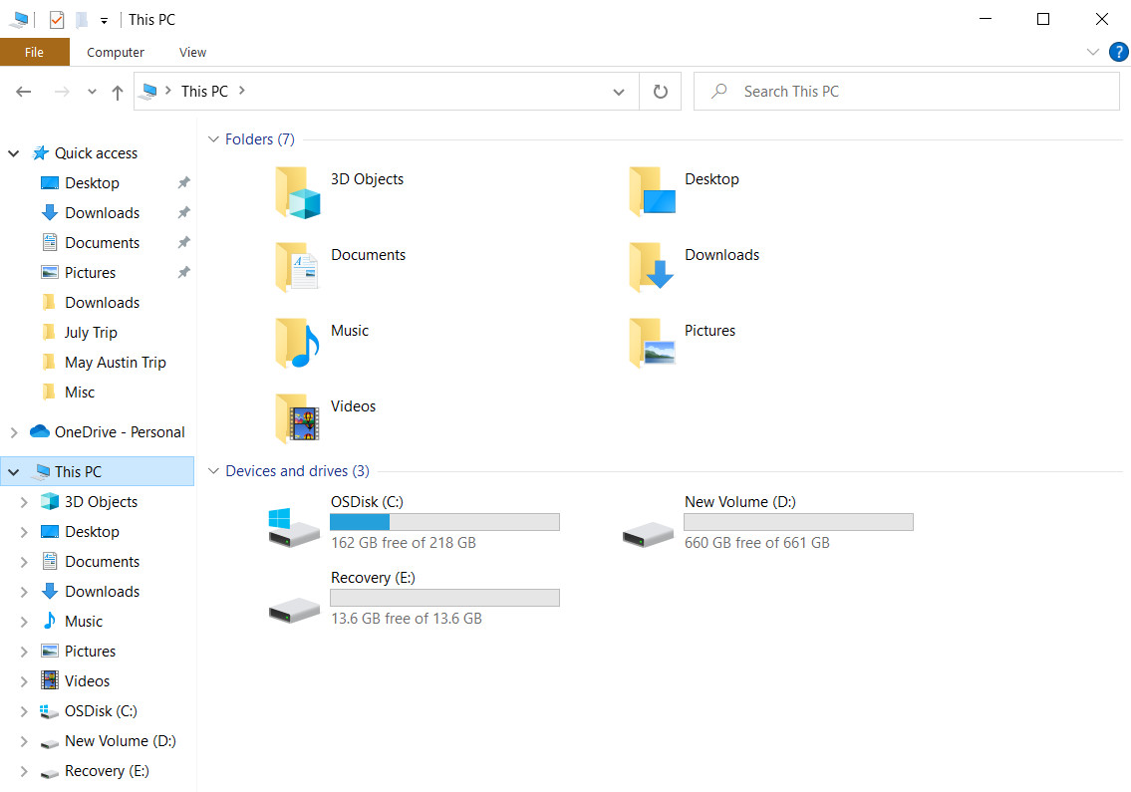Viewport: 1131px width, 792px height.
Task: Open the Music folder icon
Action: (x=297, y=344)
